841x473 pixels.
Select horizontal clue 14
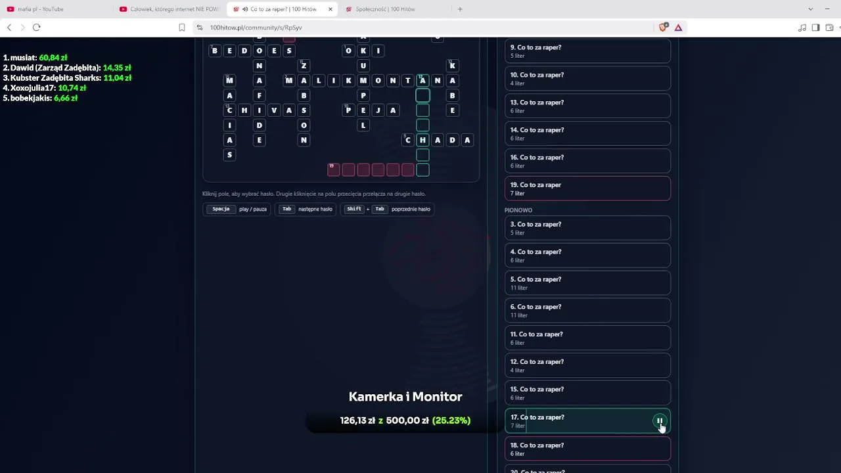point(587,134)
